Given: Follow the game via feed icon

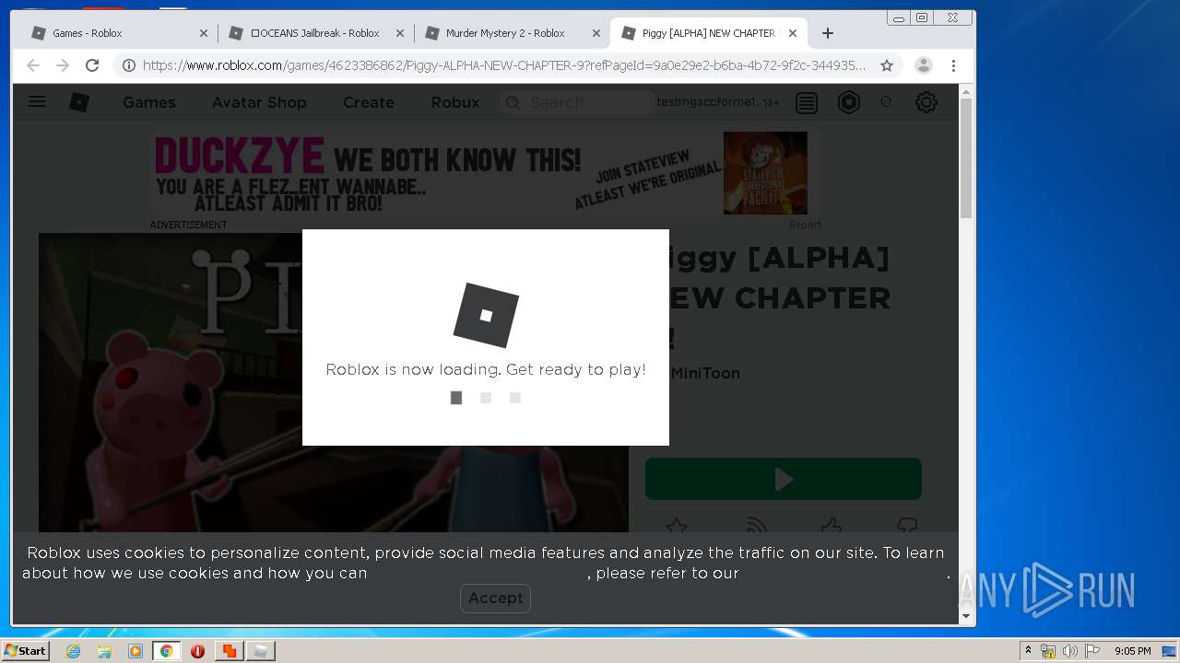Looking at the screenshot, I should (756, 525).
